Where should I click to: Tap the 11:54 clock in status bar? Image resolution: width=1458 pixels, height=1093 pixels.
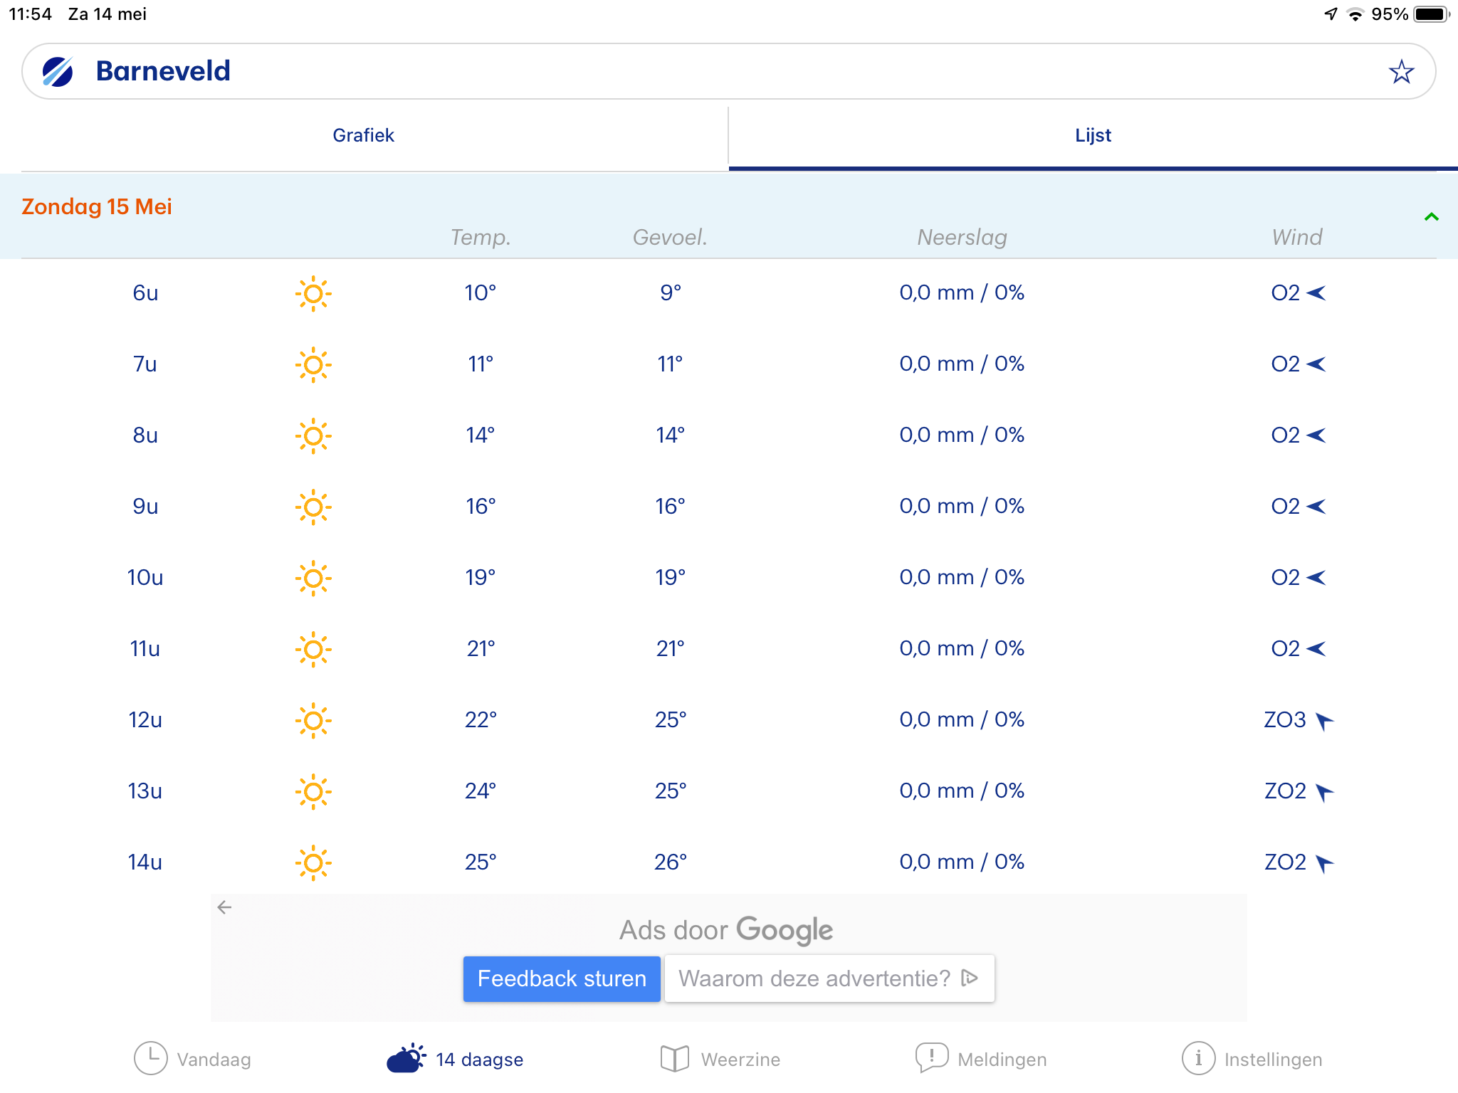tap(30, 14)
